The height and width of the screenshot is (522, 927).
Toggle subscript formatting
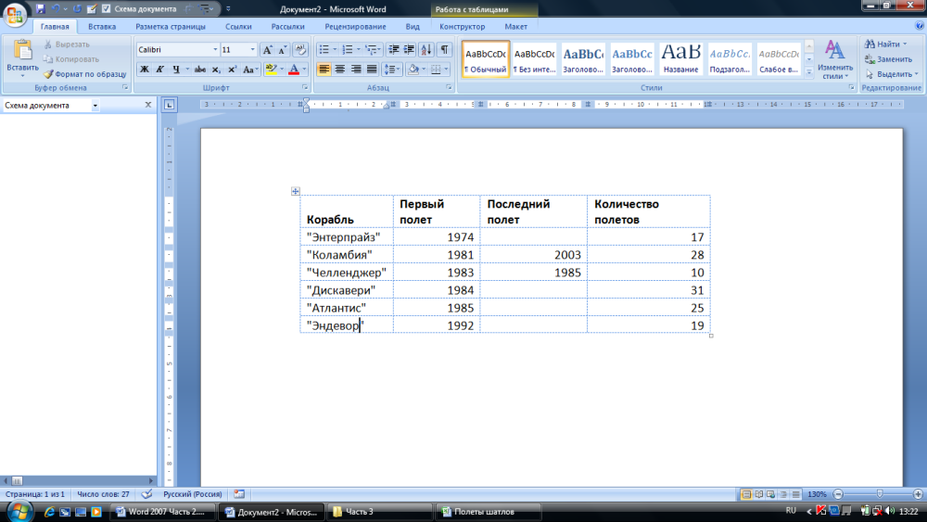pos(216,70)
